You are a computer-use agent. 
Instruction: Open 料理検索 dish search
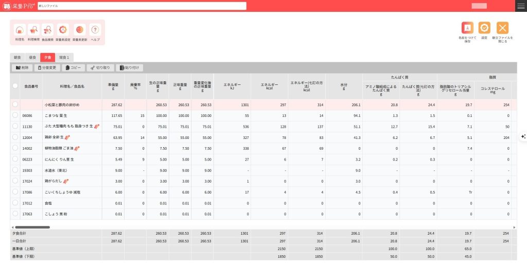[x=34, y=32]
